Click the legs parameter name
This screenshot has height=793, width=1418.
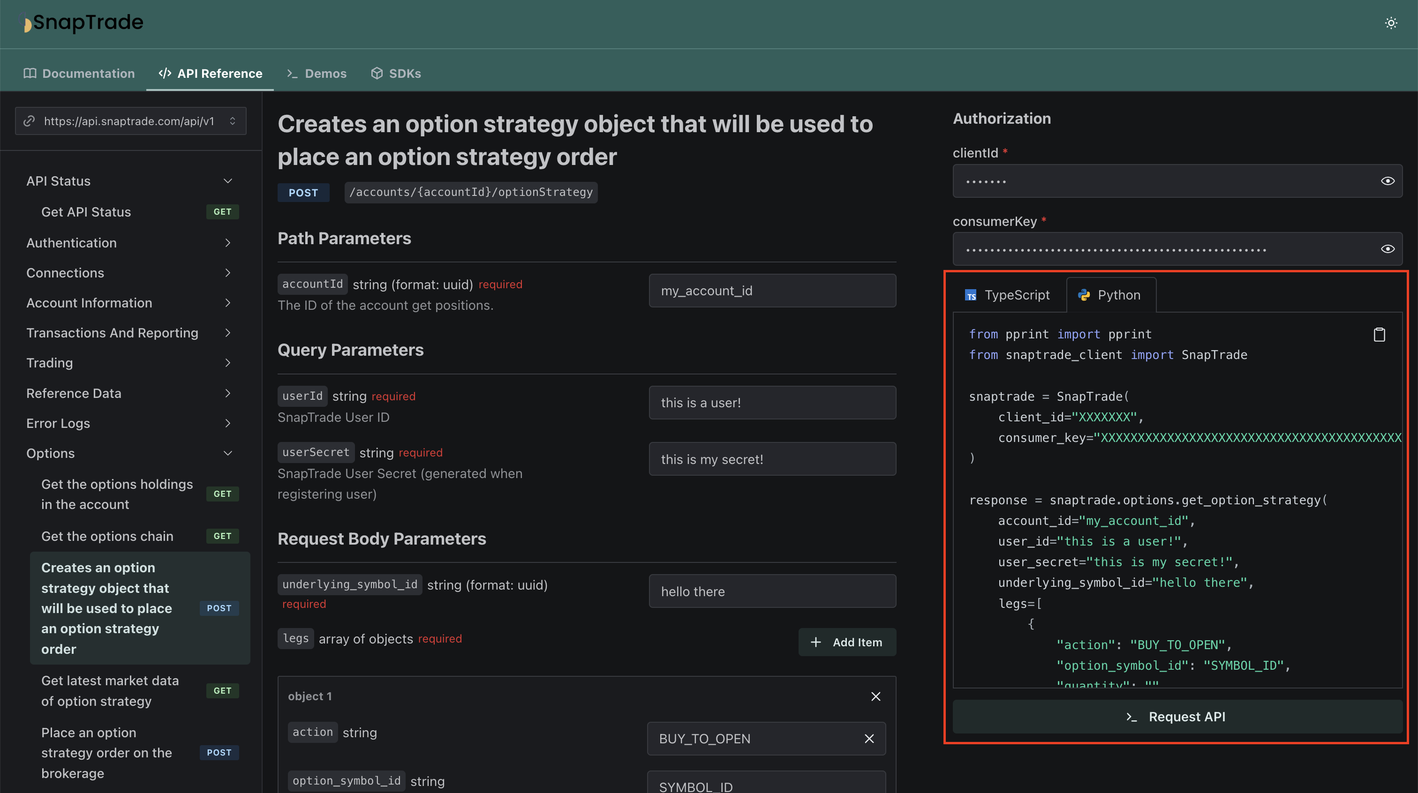click(x=295, y=638)
